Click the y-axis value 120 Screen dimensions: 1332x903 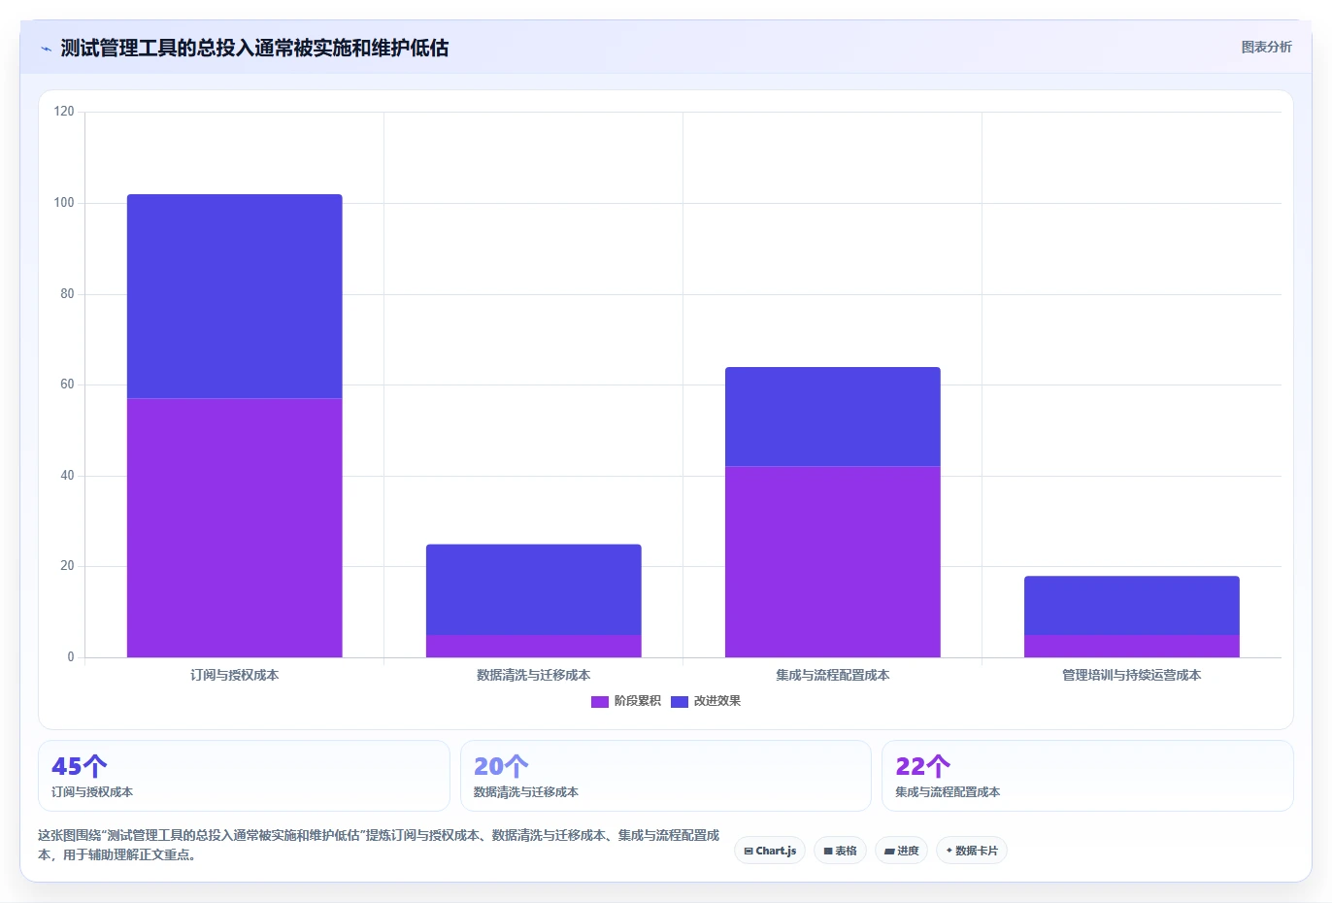click(x=64, y=112)
